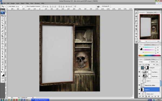The width and height of the screenshot is (162, 101).
Task: Select the Blur tool
Action: click(x=2, y=46)
